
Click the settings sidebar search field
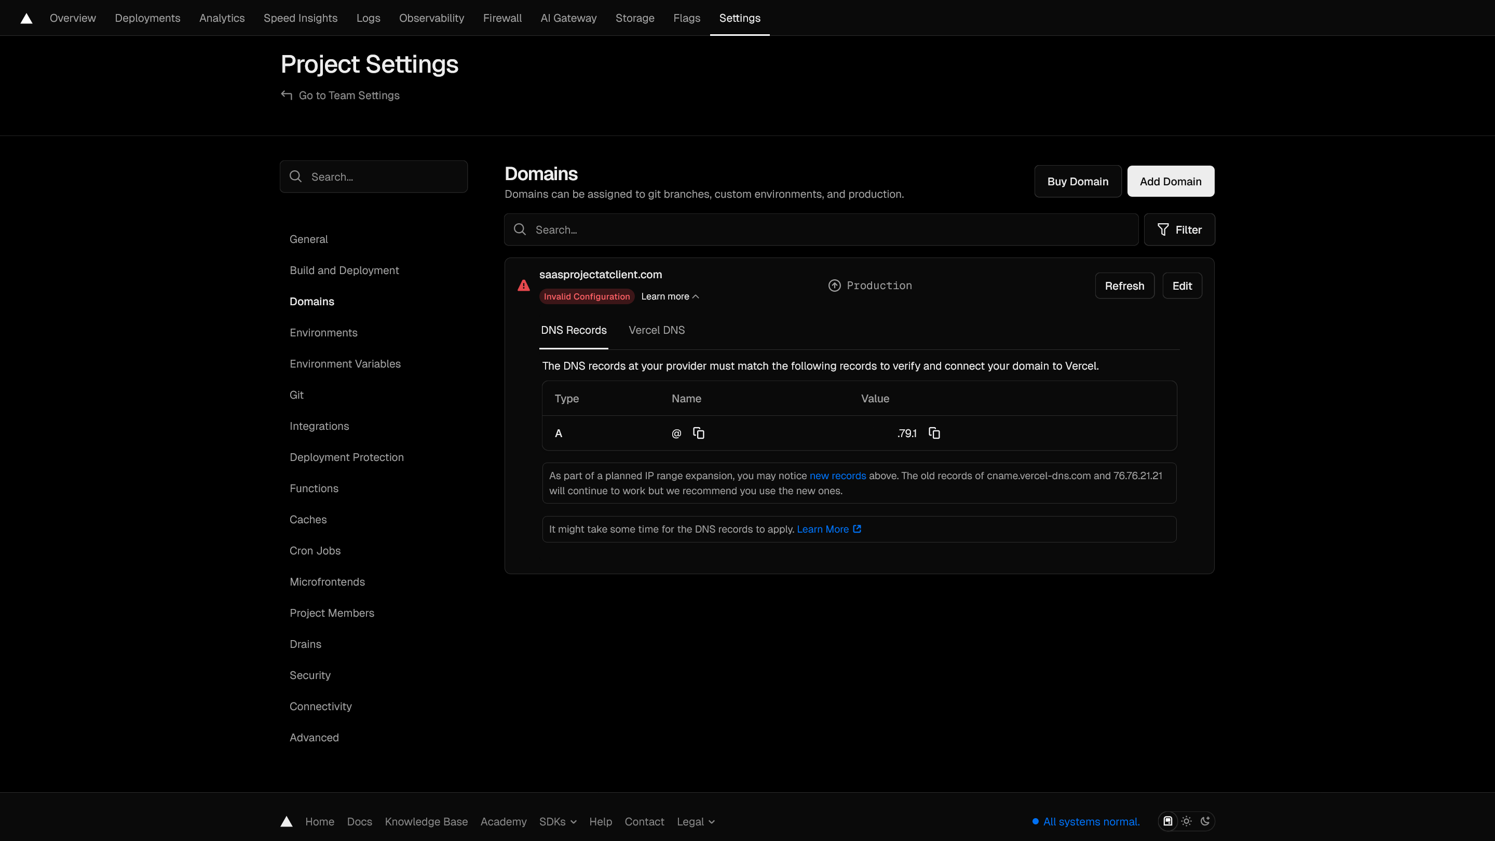tap(374, 177)
